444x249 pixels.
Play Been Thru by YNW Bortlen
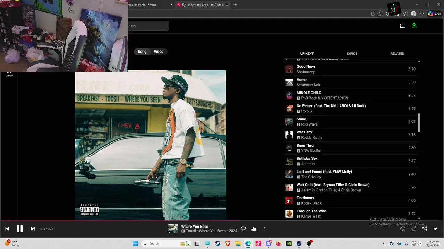click(351, 148)
